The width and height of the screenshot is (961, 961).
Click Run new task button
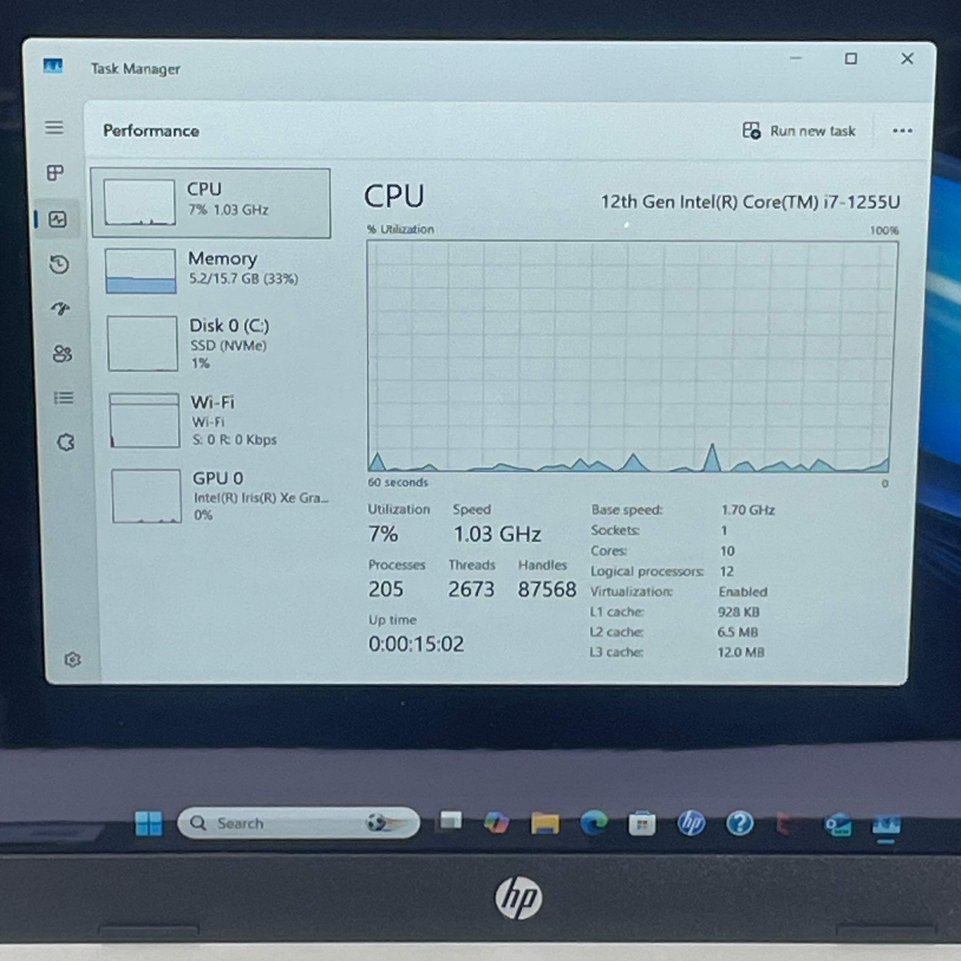799,130
